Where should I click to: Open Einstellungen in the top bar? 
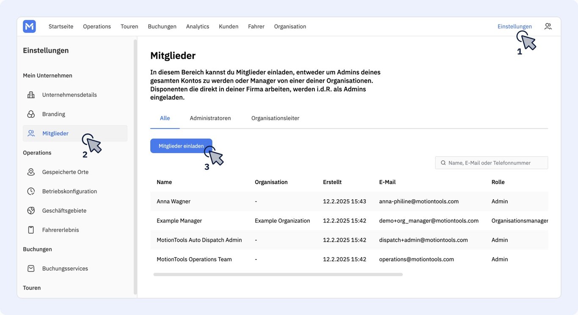(x=515, y=26)
